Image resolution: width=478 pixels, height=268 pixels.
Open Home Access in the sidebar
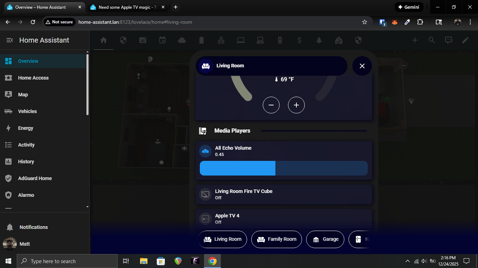(x=43, y=78)
